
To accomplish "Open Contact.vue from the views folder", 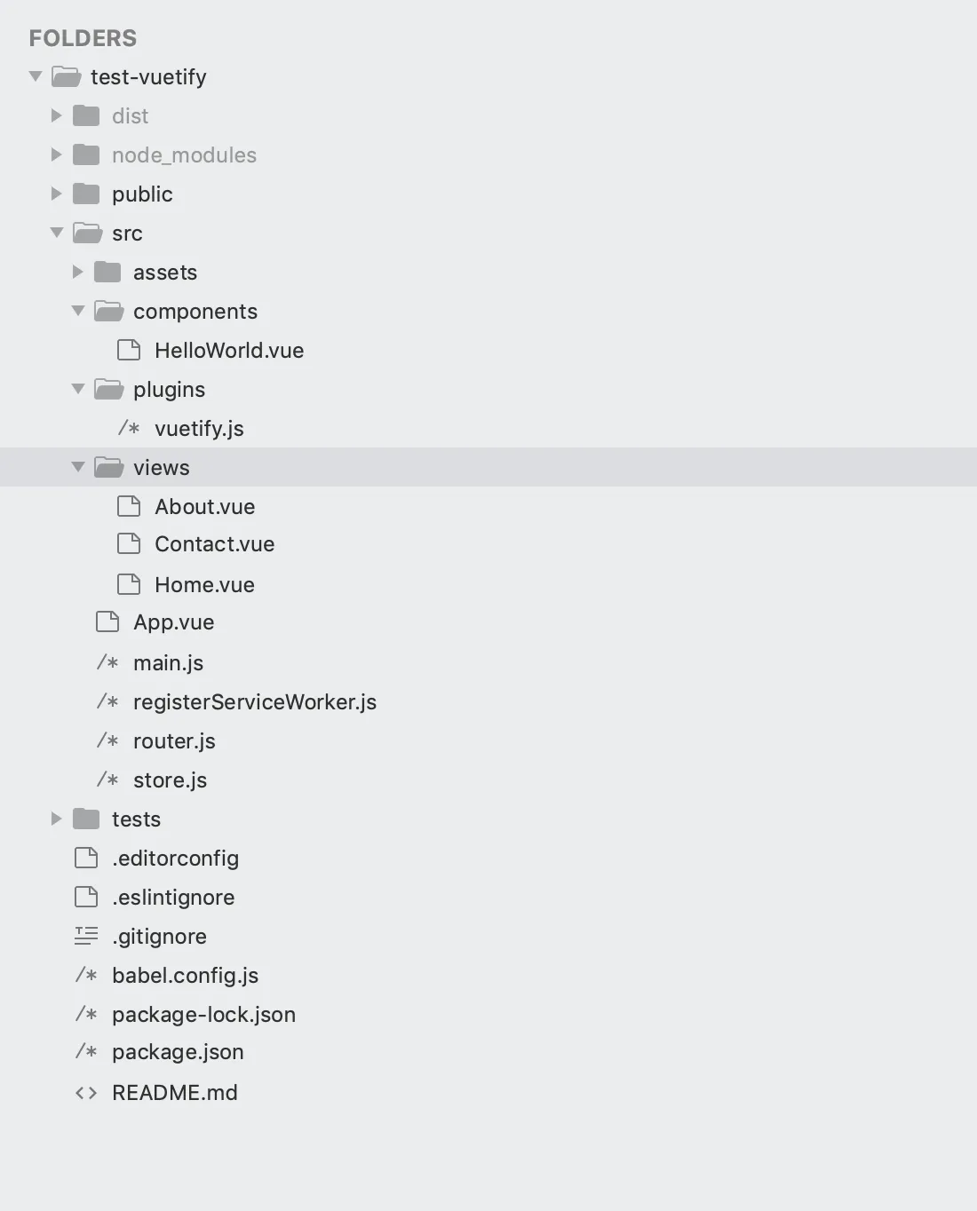I will (x=214, y=544).
